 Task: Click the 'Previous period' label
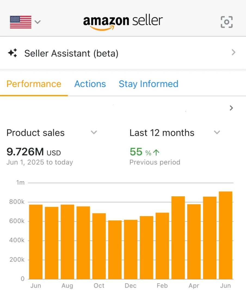click(x=155, y=162)
